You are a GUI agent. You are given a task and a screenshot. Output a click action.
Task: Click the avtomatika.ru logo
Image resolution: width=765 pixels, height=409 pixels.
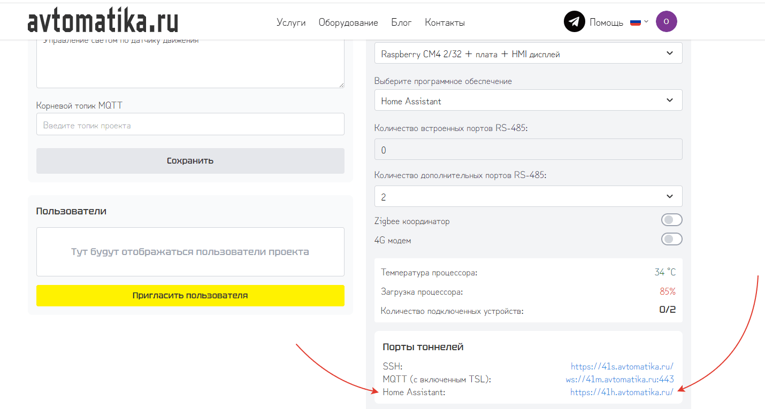coord(103,22)
